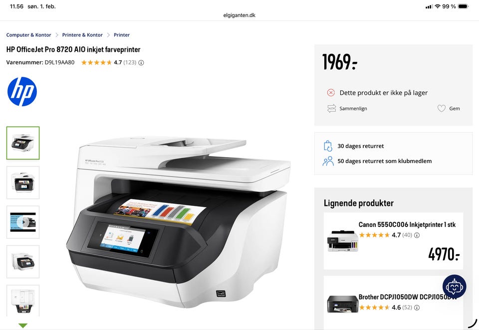Select the fourth printer thumbnail
The image size is (479, 330).
point(23,262)
